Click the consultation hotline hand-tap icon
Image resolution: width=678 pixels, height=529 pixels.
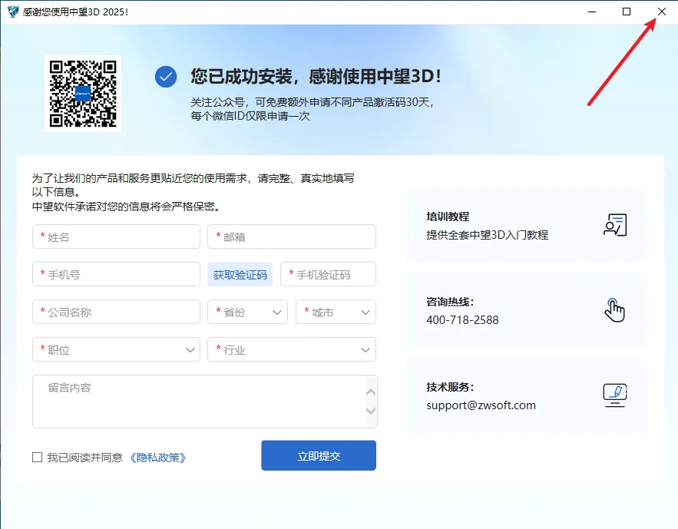tap(614, 310)
